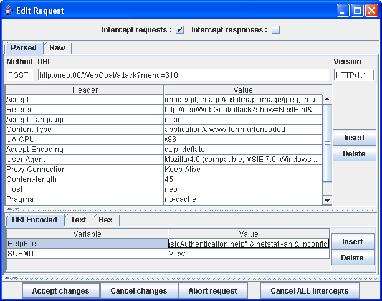Edit the Method field containing POST
Image resolution: width=382 pixels, height=301 pixels.
pyautogui.click(x=19, y=75)
